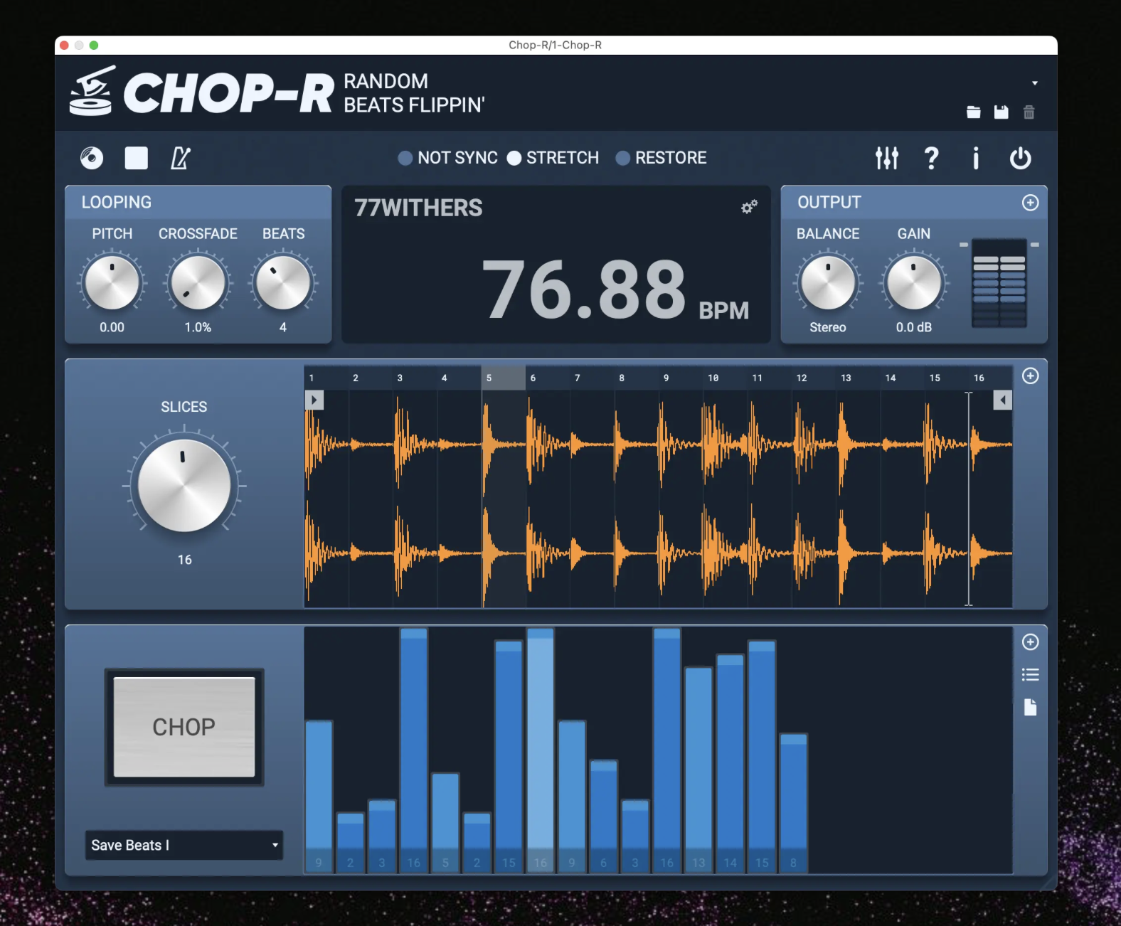
Task: Click the beats value 4
Action: tap(283, 327)
